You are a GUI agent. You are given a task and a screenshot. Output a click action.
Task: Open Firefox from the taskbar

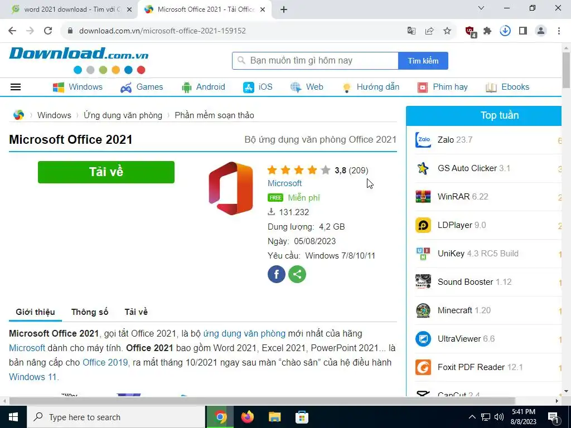(248, 417)
